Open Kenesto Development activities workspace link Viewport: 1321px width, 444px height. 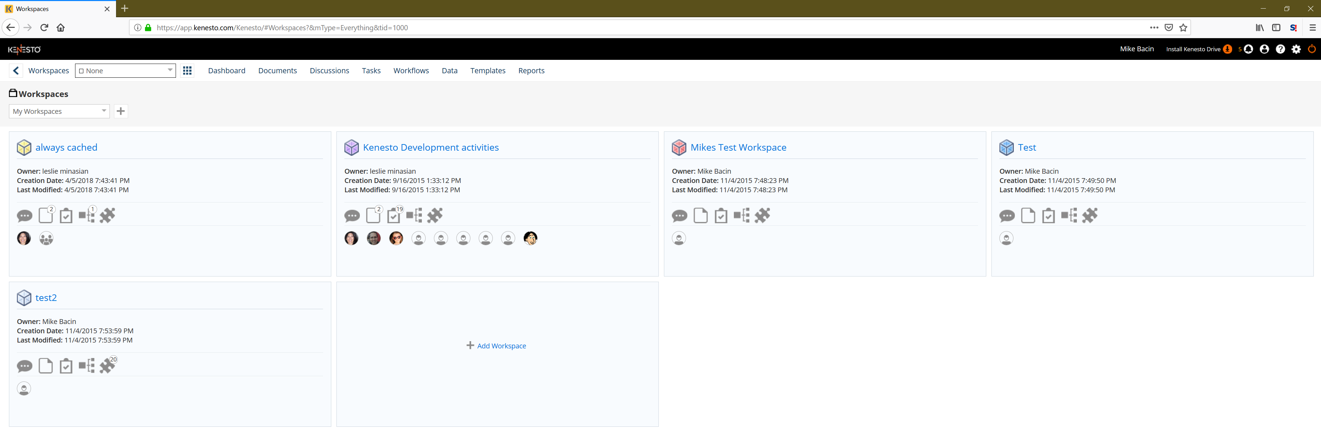tap(431, 148)
